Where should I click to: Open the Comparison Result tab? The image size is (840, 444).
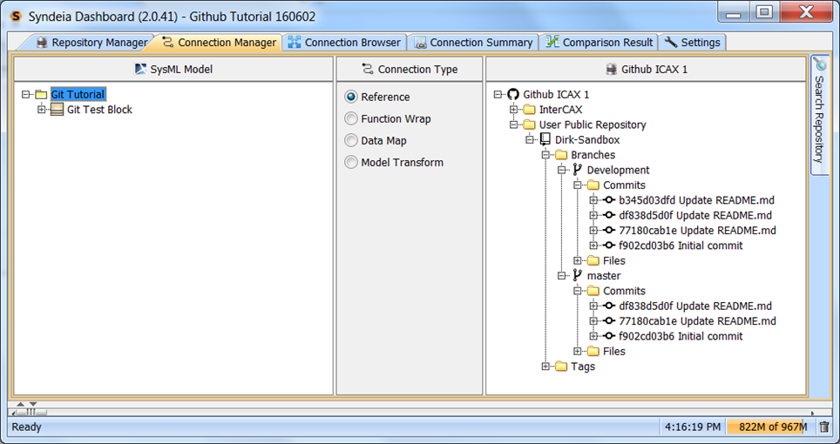coord(599,43)
